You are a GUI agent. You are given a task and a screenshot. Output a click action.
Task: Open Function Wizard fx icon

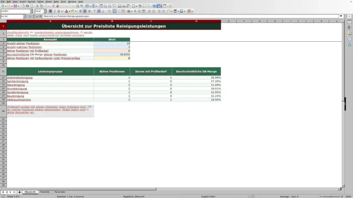(x=30, y=16)
